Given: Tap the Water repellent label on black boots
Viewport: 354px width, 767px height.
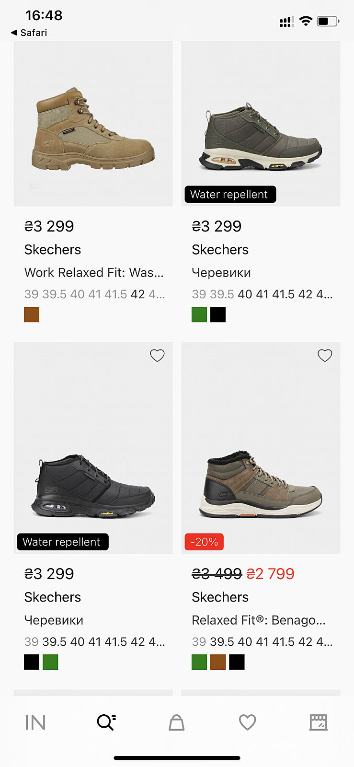Looking at the screenshot, I should click(62, 542).
